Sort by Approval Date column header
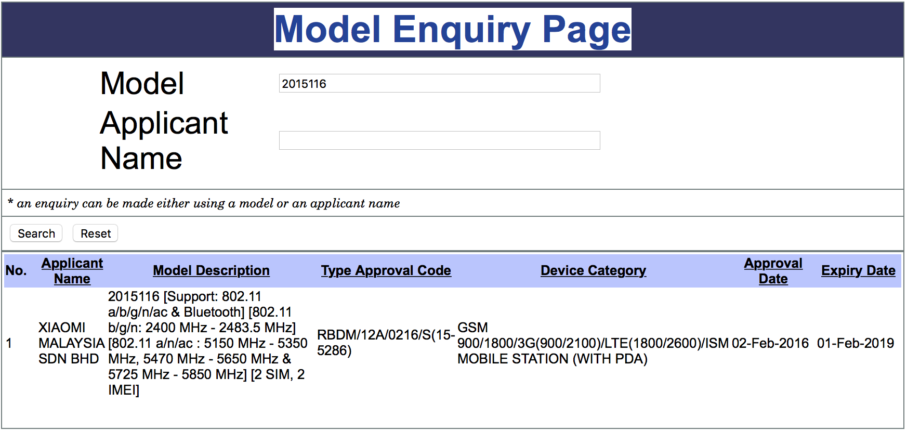 tap(773, 271)
